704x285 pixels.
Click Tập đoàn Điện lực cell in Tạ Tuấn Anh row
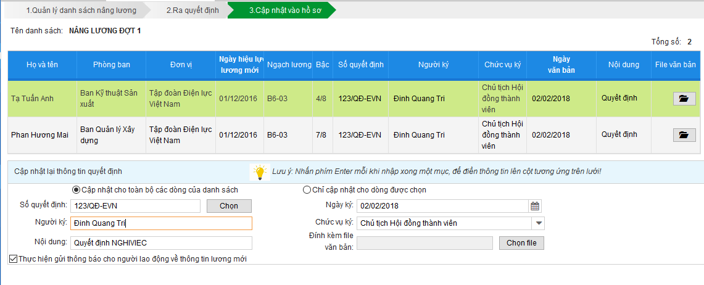tap(181, 98)
